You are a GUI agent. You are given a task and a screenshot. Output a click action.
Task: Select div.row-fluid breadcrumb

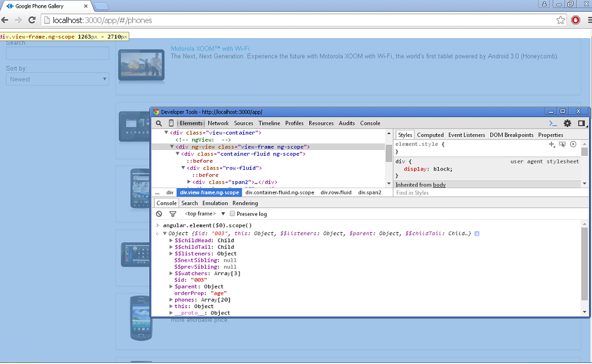point(336,192)
